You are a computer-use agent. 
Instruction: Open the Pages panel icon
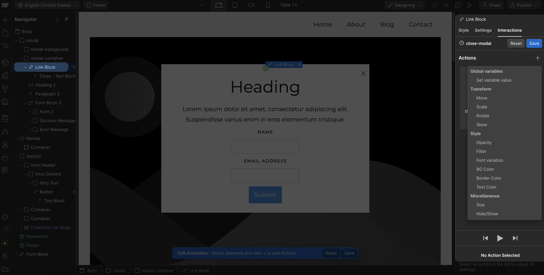(x=5, y=33)
